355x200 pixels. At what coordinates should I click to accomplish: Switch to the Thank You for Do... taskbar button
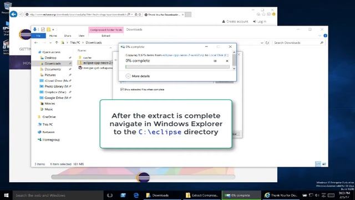click(281, 195)
